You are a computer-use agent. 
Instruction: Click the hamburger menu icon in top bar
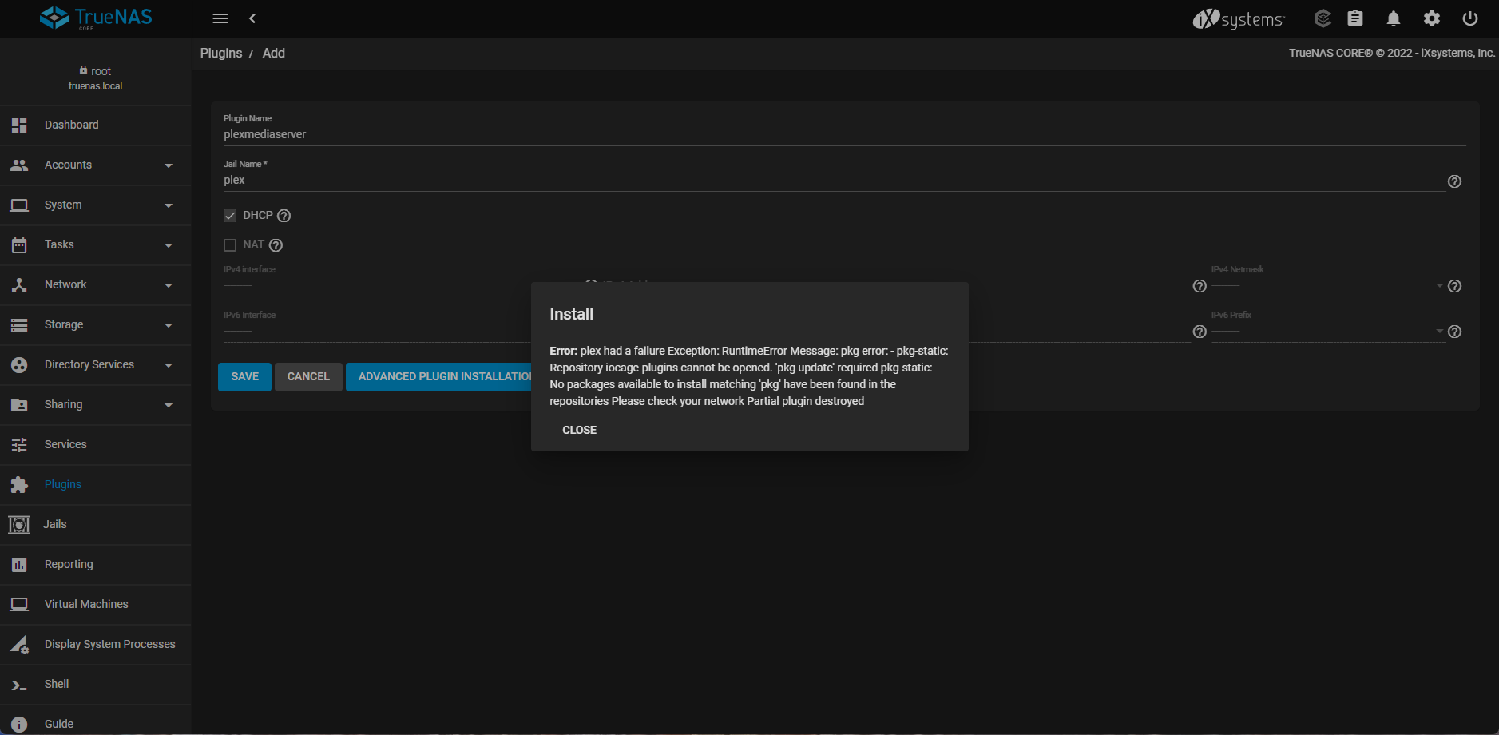point(220,18)
